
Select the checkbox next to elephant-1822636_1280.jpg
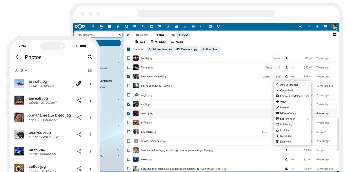(x=128, y=86)
